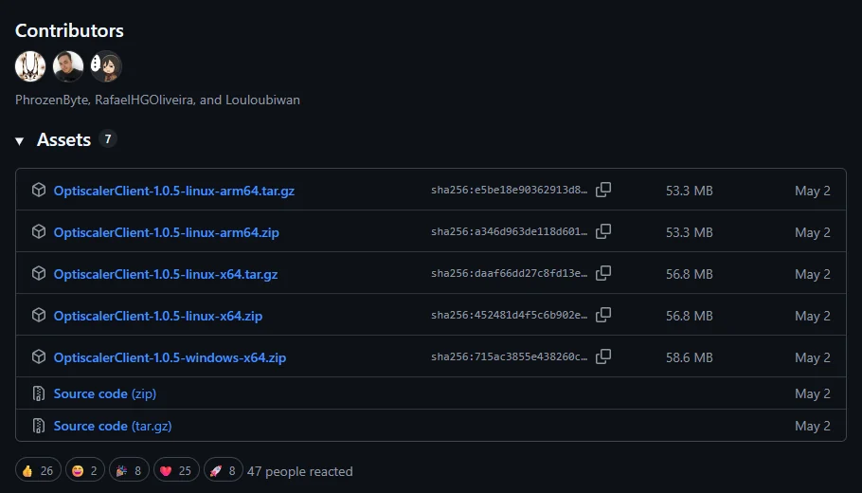
Task: Select 56.8 MB size of linux-x64.zip
Action: (x=690, y=317)
